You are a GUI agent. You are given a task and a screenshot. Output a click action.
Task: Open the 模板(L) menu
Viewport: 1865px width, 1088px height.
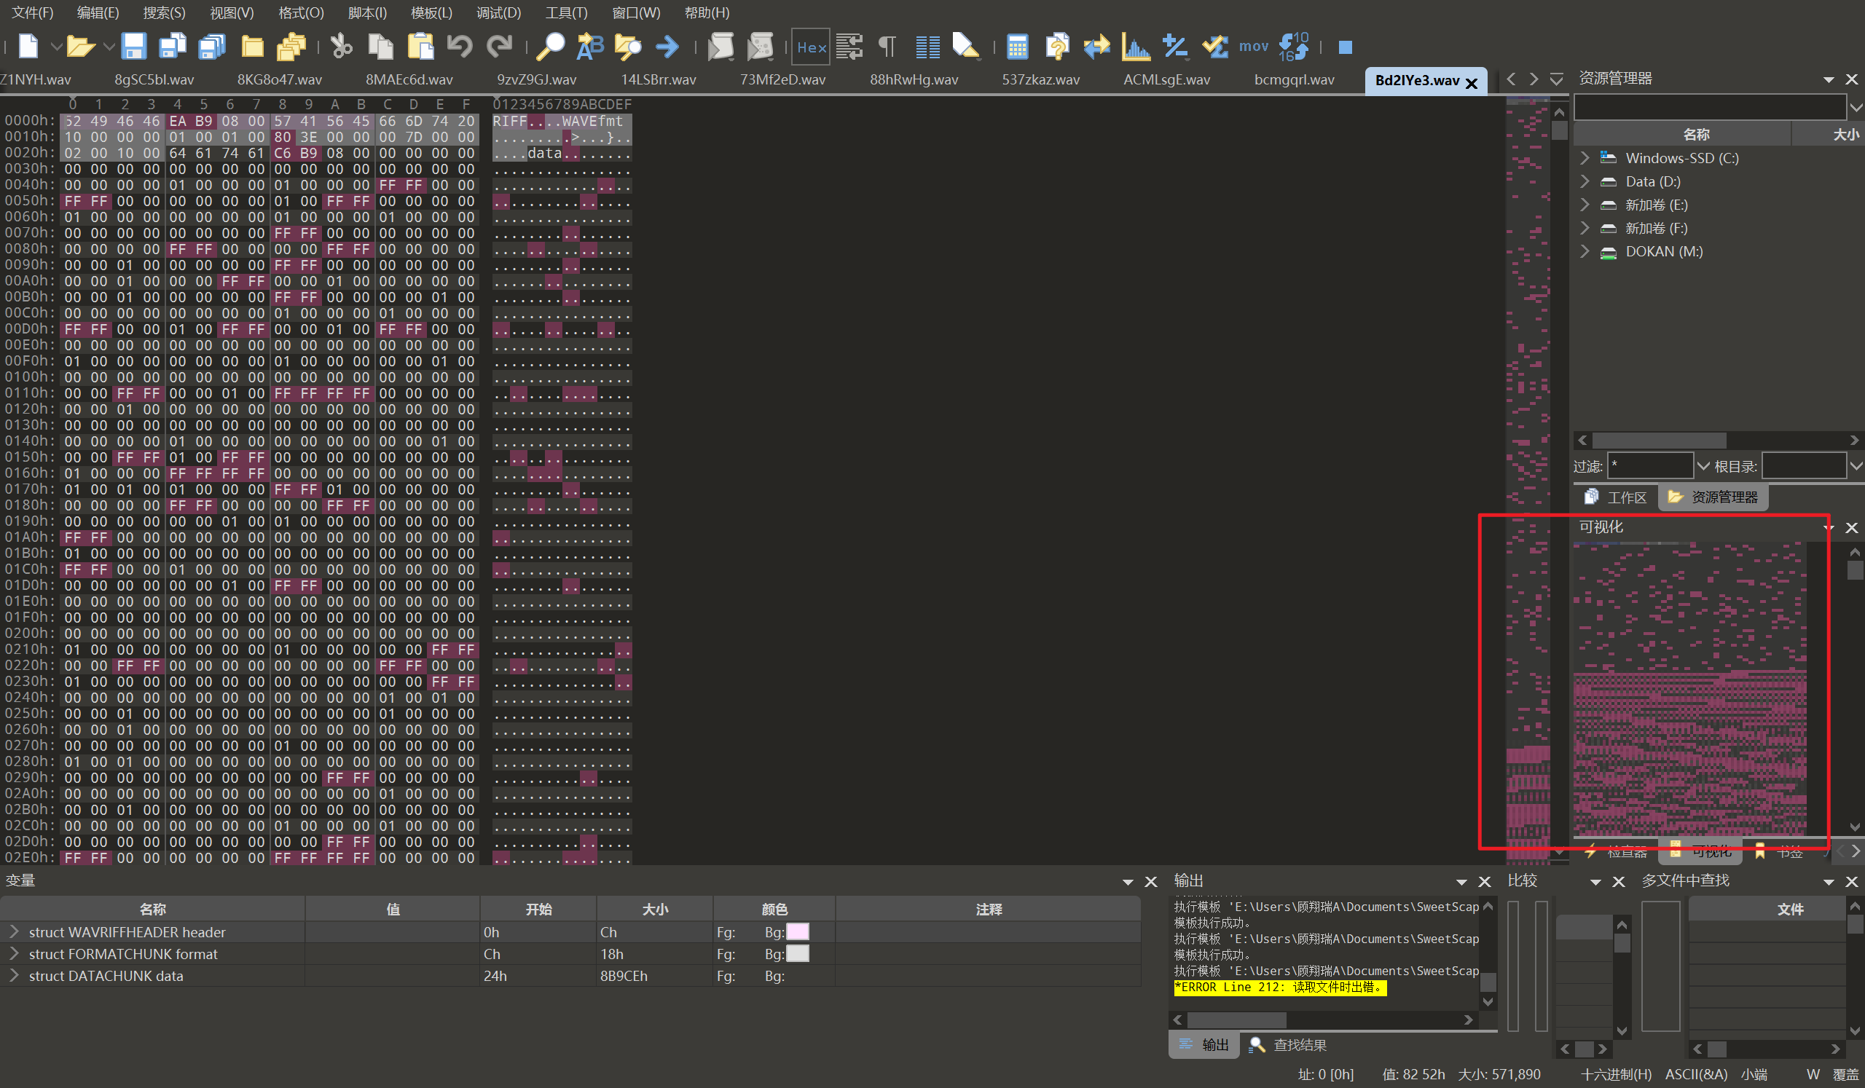[431, 12]
